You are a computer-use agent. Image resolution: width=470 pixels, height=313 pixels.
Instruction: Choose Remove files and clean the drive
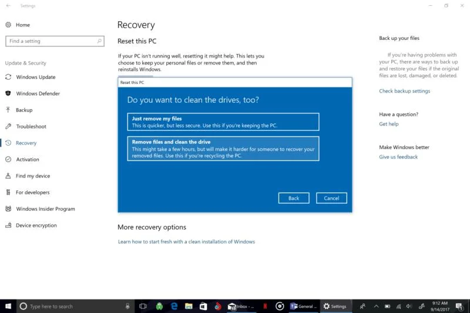pos(223,149)
